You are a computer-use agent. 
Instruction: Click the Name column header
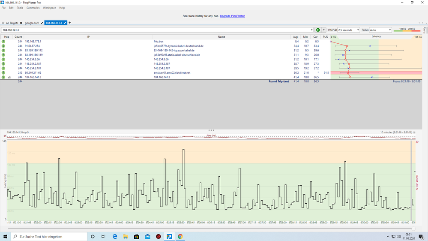point(221,37)
